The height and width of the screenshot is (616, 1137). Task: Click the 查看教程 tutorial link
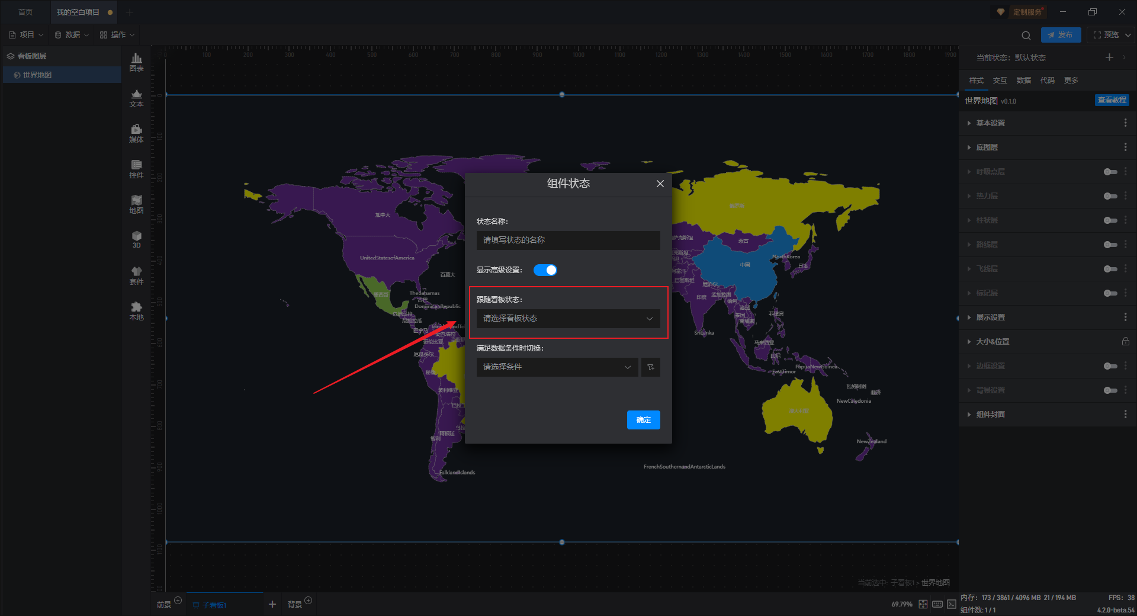point(1112,101)
